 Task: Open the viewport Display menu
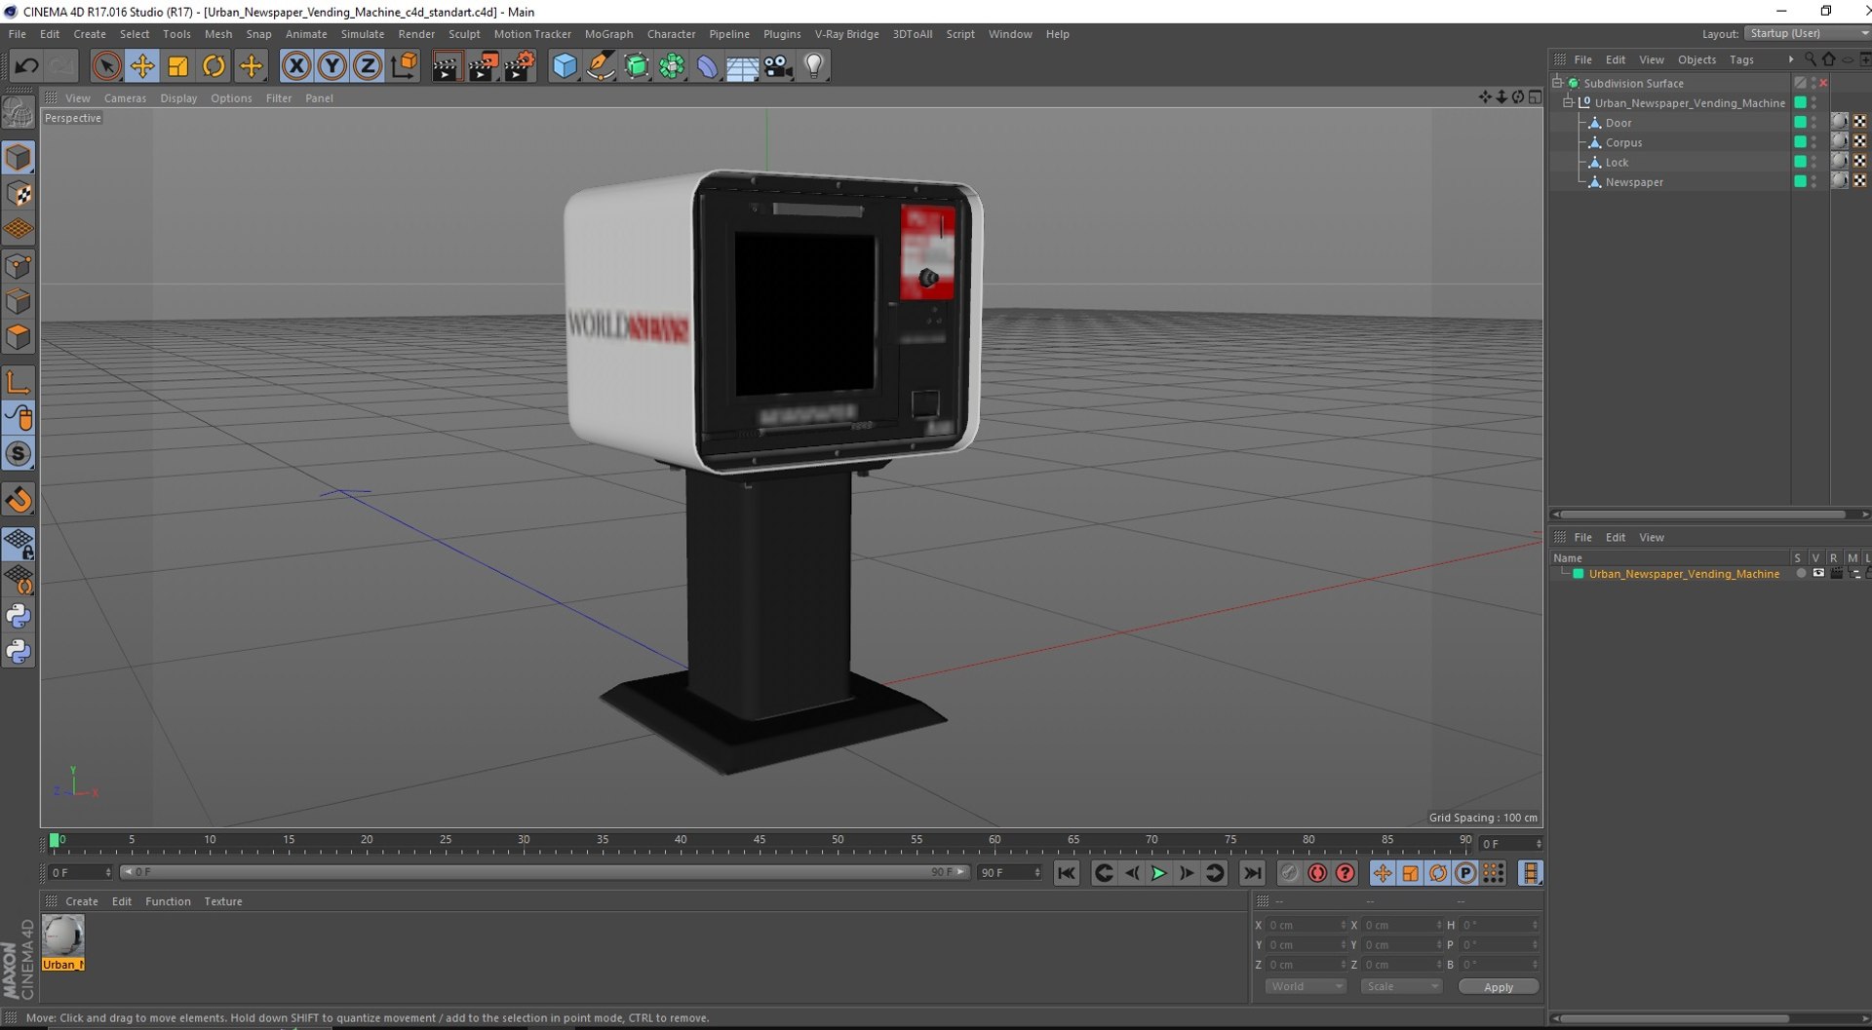[178, 98]
